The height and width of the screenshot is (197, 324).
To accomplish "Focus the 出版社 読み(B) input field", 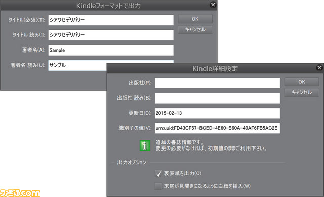I will click(x=217, y=98).
